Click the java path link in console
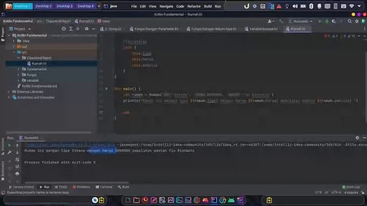367x206 pixels. (x=70, y=145)
